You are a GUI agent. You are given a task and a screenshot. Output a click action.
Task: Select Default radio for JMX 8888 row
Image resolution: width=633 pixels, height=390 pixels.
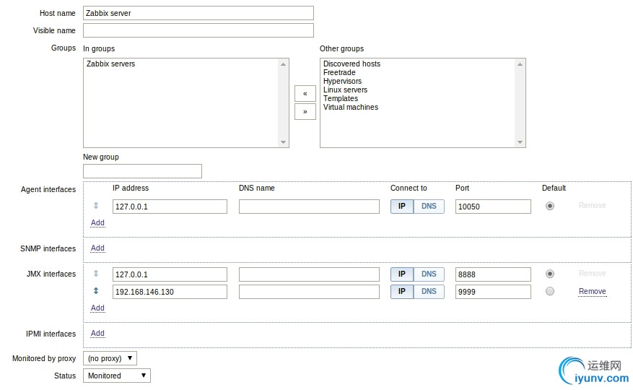[x=550, y=274]
